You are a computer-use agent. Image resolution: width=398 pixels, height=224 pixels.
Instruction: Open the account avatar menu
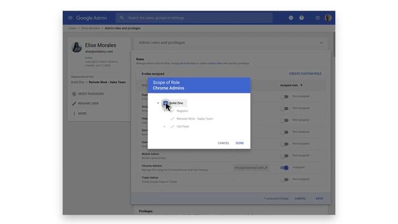click(328, 18)
